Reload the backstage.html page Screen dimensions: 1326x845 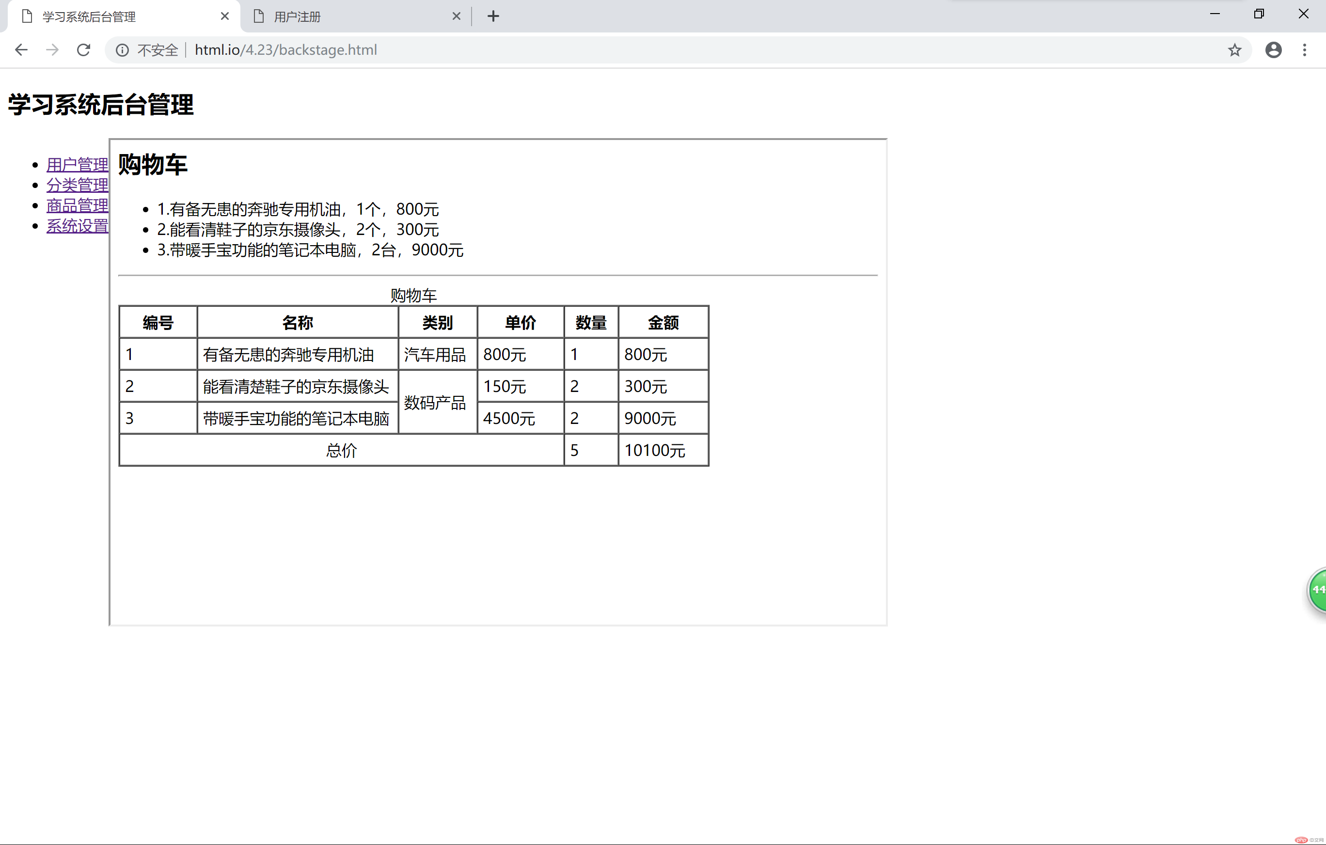84,50
